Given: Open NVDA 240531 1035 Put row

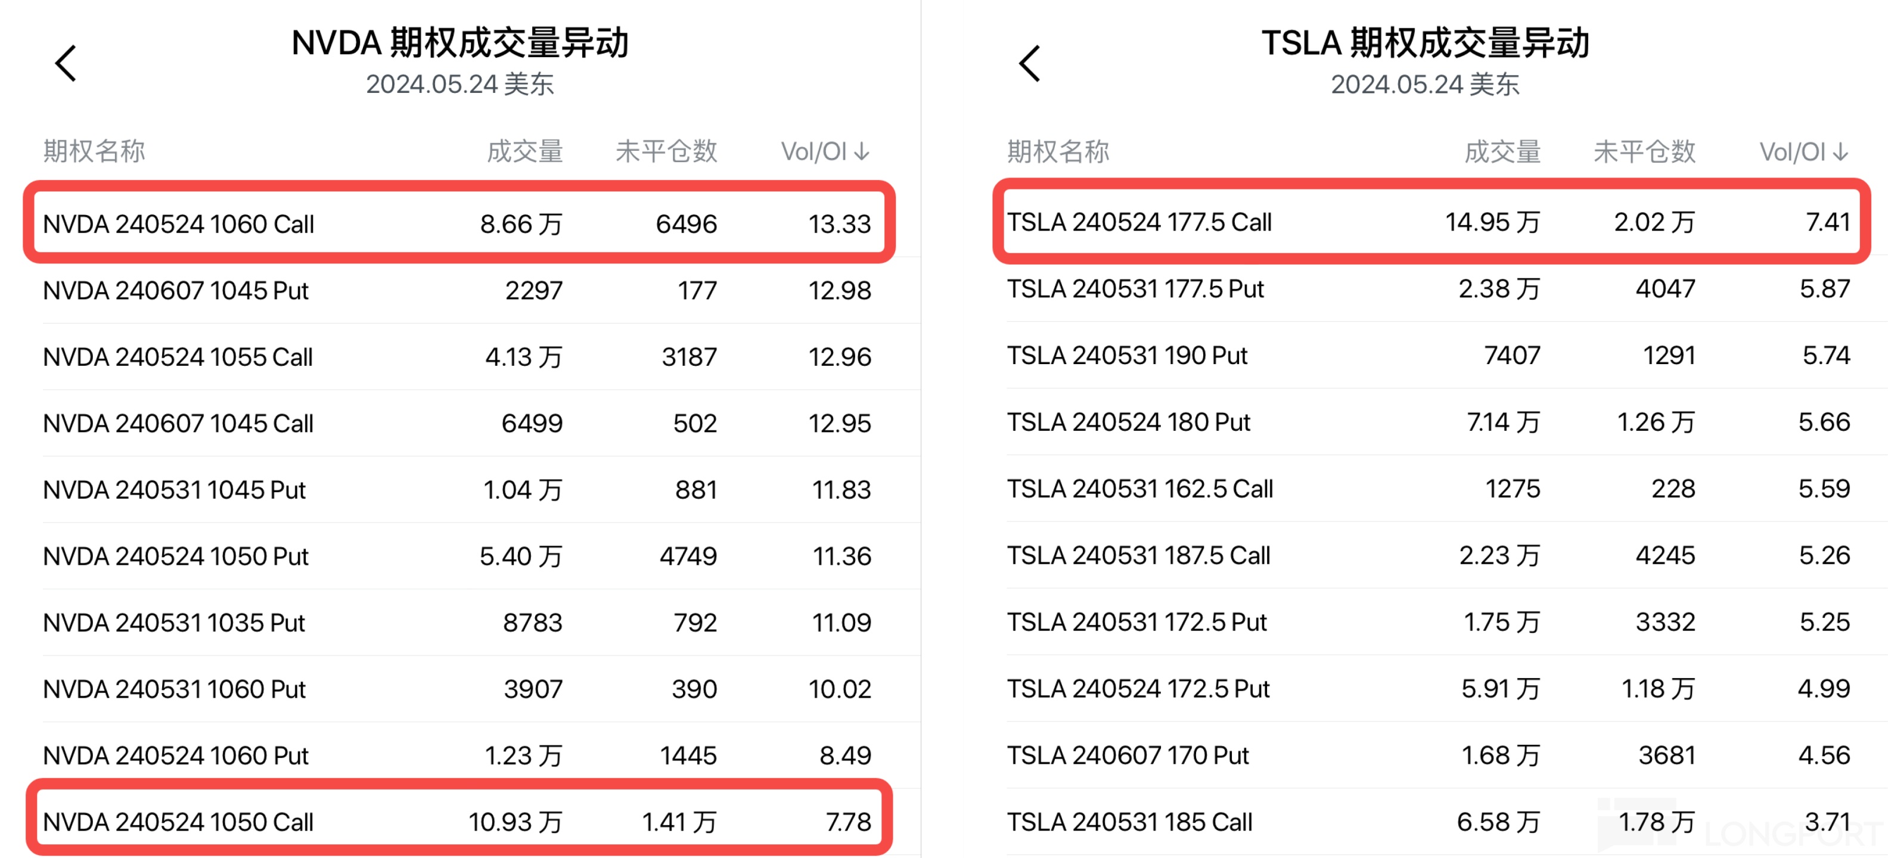Looking at the screenshot, I should pyautogui.click(x=175, y=623).
